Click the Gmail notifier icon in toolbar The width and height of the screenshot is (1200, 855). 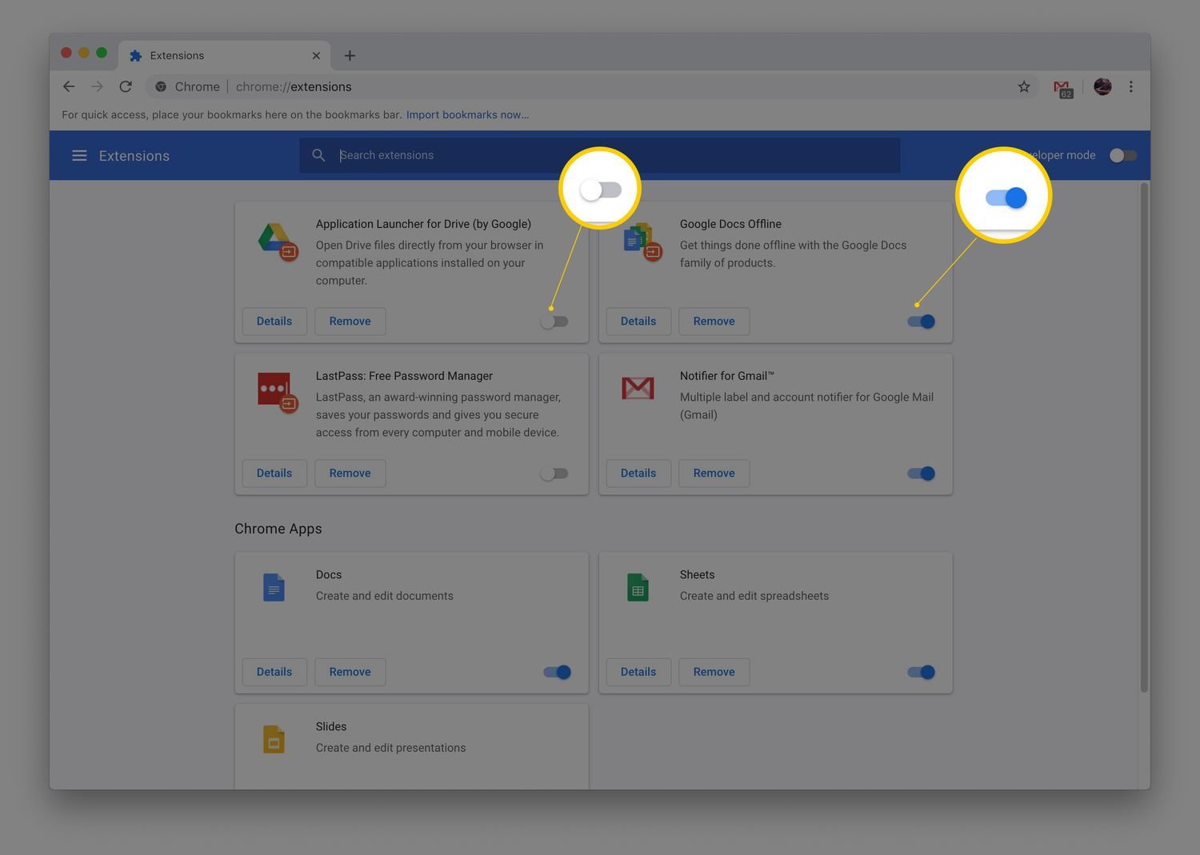pos(1062,86)
